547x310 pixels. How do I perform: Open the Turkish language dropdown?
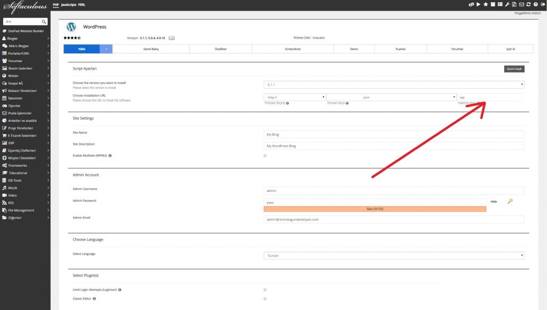pyautogui.click(x=394, y=256)
